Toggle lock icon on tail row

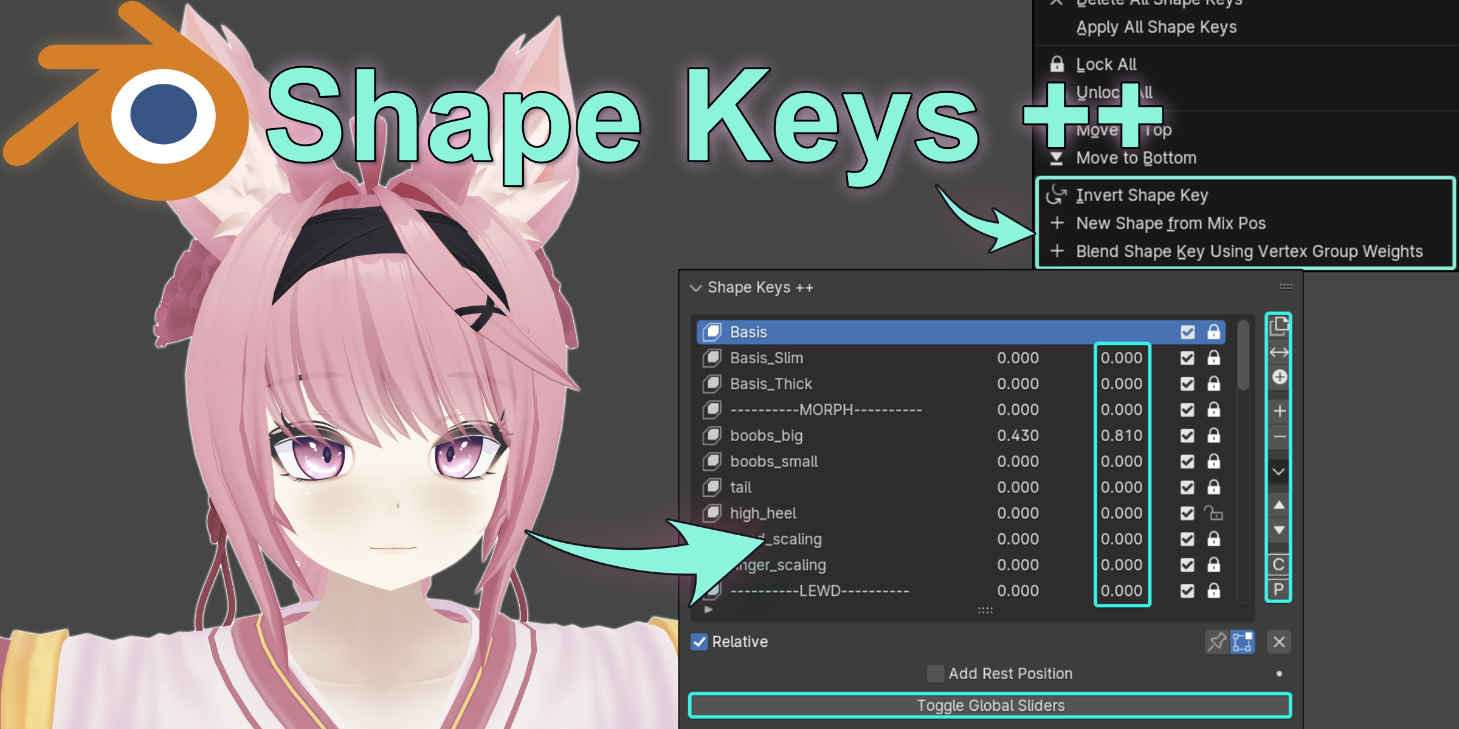tap(1213, 487)
